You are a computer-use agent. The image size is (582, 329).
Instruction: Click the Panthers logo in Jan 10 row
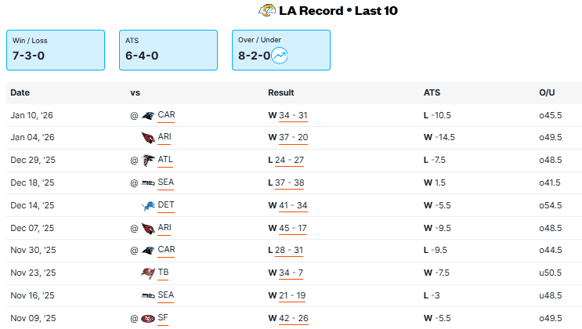147,115
